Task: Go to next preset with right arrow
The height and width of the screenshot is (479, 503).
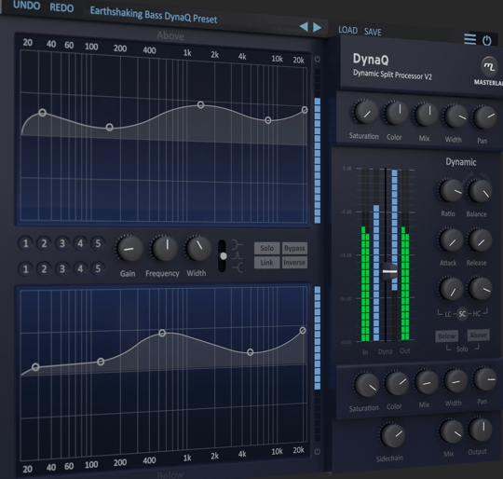Action: click(317, 27)
